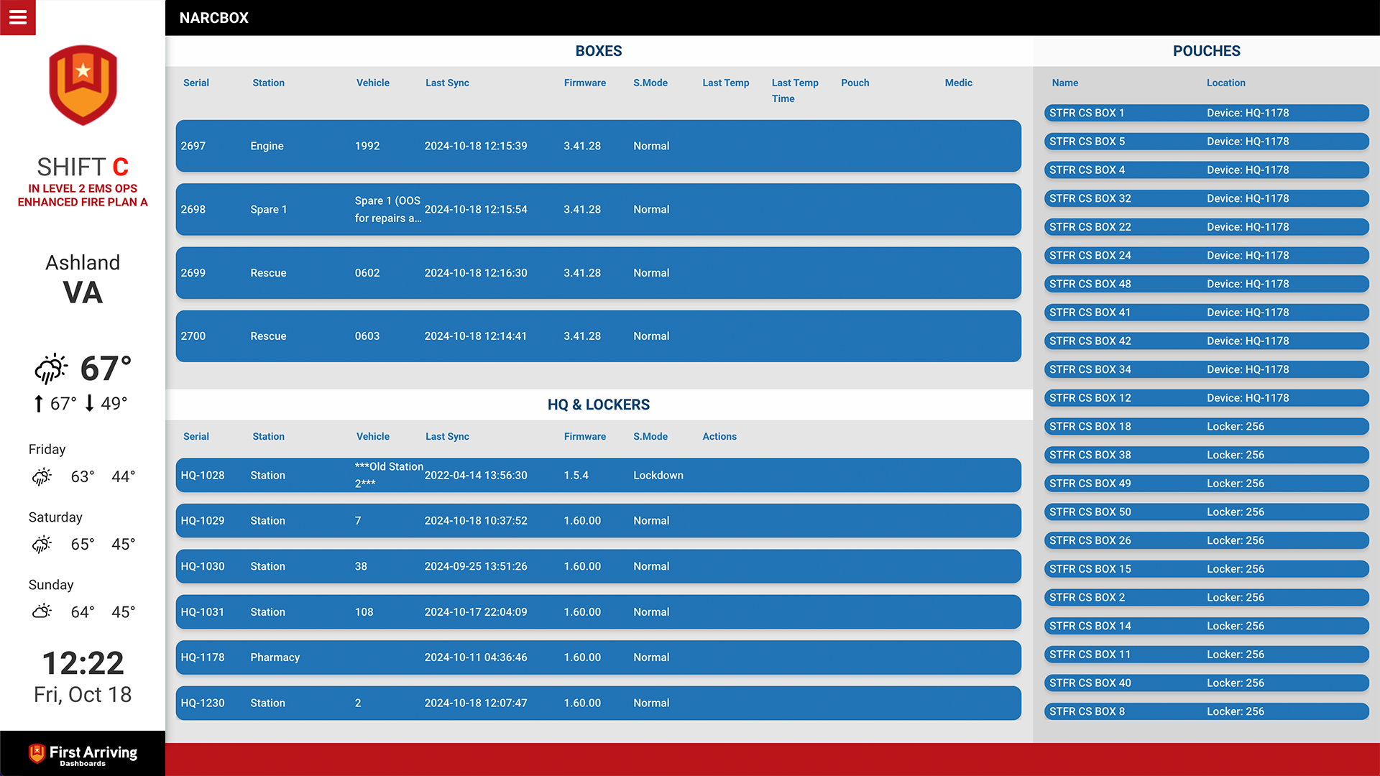Select box row with serial 2697
1380x776 pixels.
click(x=598, y=146)
